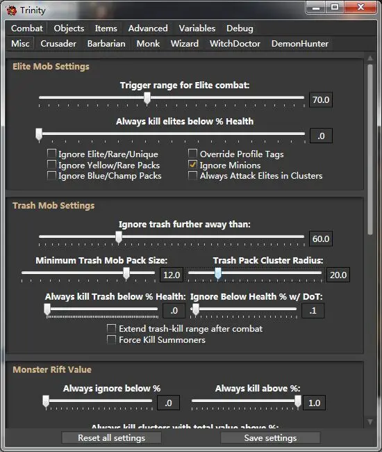
Task: Enable Ignore Elite/Rare/Unique checkbox
Action: (x=51, y=154)
